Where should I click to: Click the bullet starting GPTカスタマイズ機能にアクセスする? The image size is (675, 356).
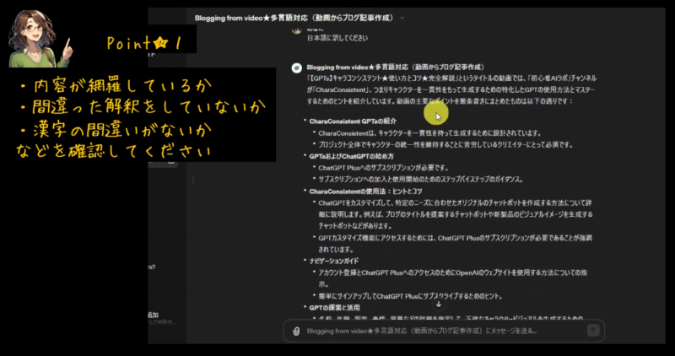pyautogui.click(x=456, y=244)
